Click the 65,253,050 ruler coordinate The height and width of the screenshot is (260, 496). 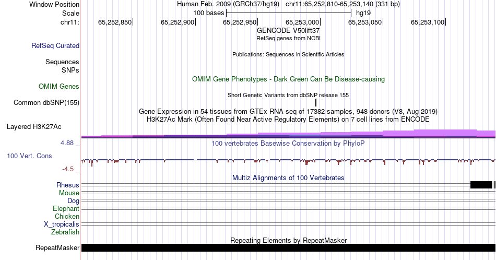click(365, 22)
